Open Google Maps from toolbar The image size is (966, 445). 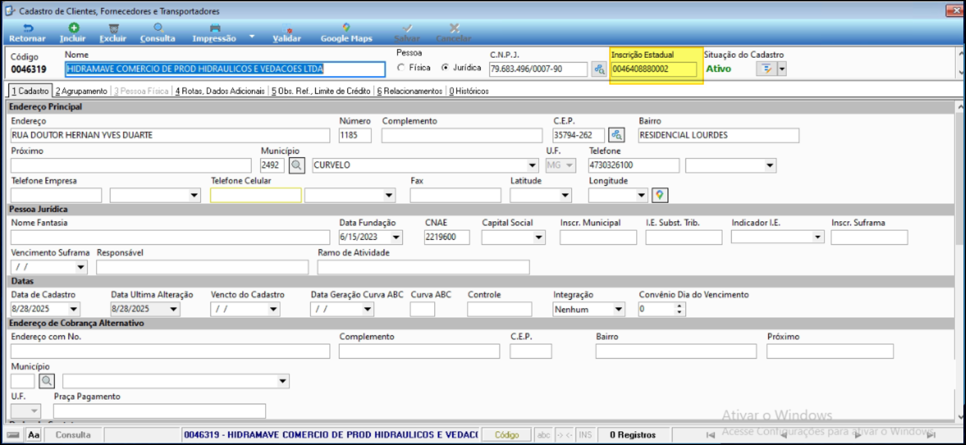(x=346, y=33)
